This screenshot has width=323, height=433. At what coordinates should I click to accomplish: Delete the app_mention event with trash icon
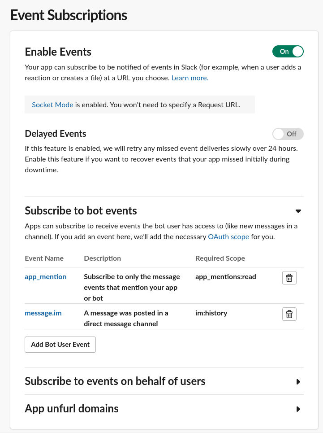coord(289,278)
